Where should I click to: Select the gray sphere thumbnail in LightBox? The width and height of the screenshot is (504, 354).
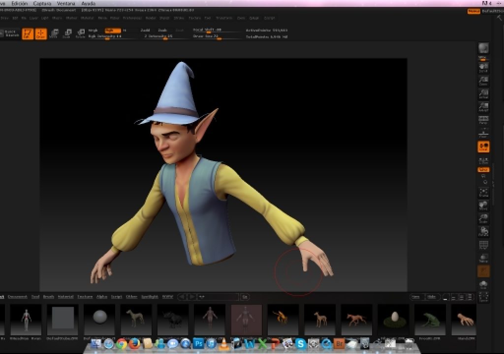tap(99, 320)
